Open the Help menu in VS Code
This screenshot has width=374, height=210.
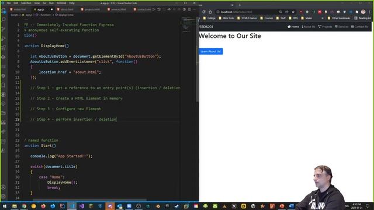[x=71, y=3]
